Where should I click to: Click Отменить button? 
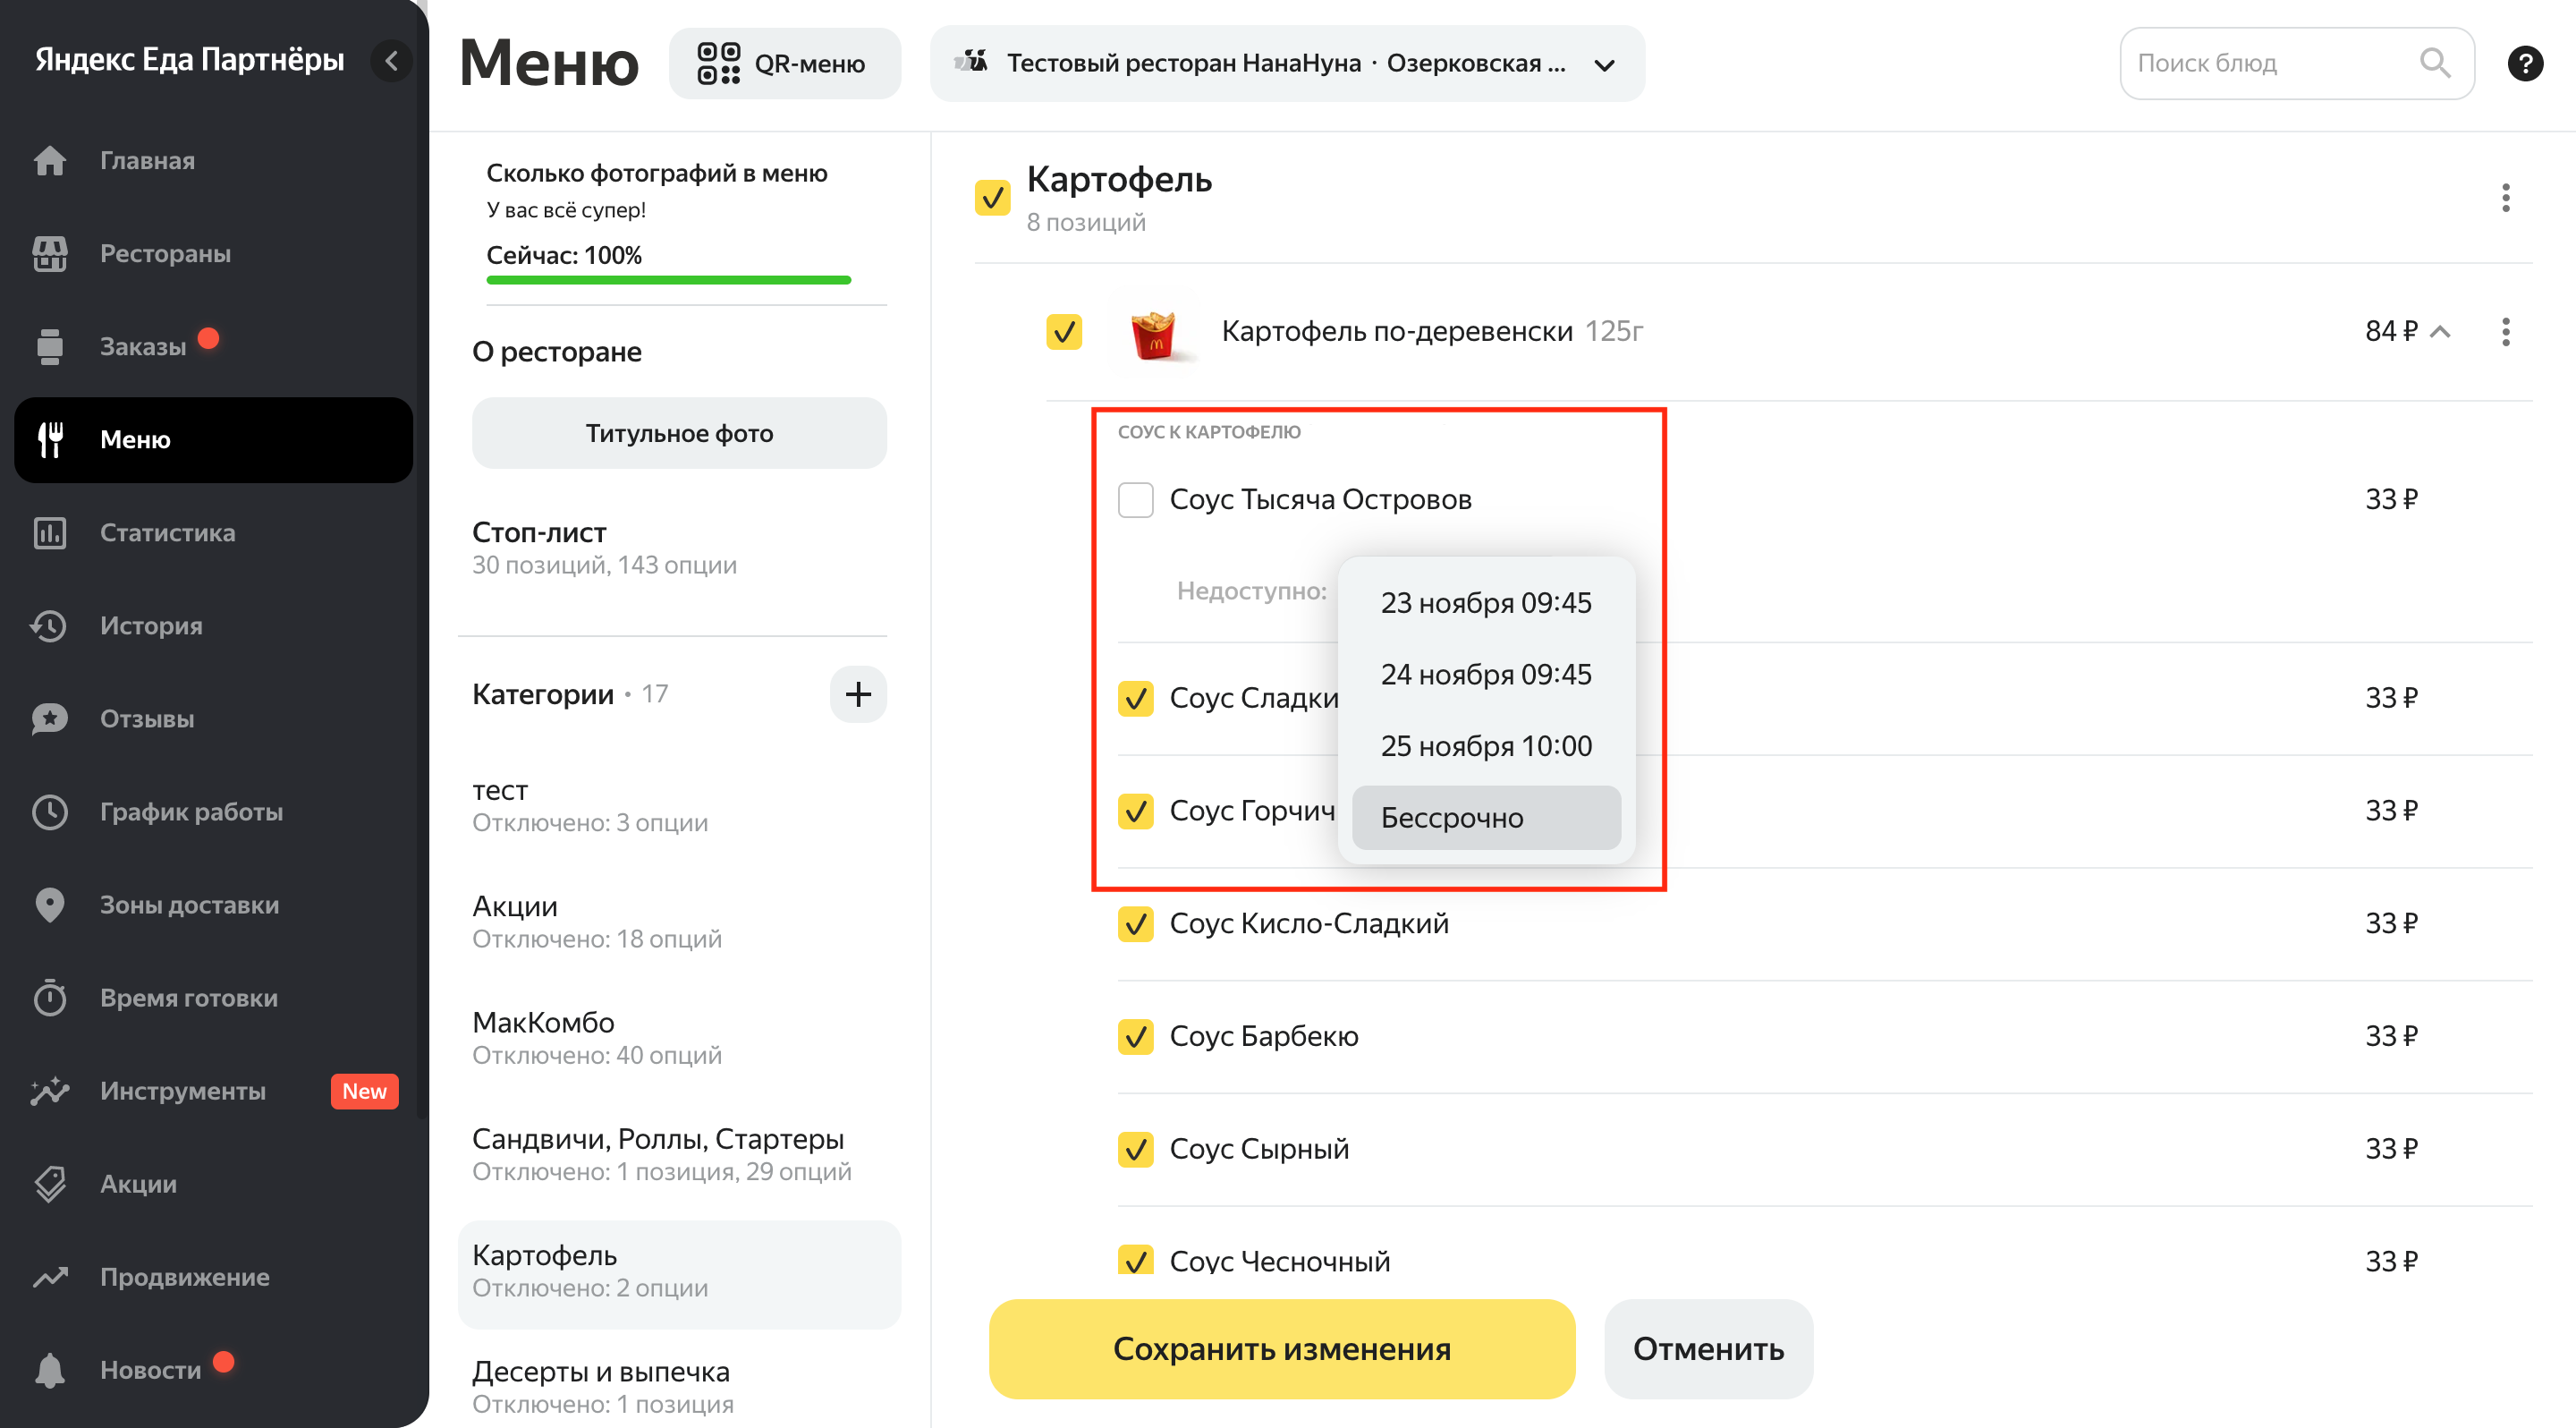click(x=1708, y=1349)
